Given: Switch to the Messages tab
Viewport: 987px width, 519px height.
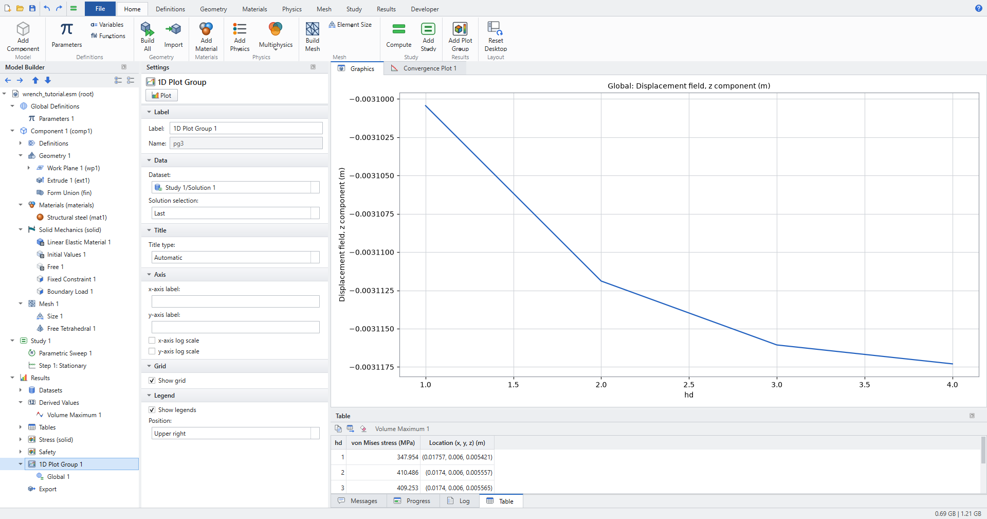Looking at the screenshot, I should point(358,501).
